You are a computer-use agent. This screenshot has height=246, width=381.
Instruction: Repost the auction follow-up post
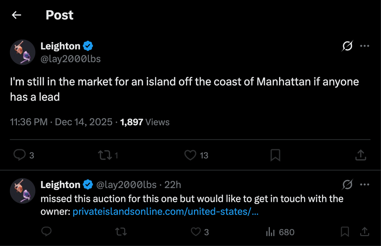pyautogui.click(x=121, y=232)
